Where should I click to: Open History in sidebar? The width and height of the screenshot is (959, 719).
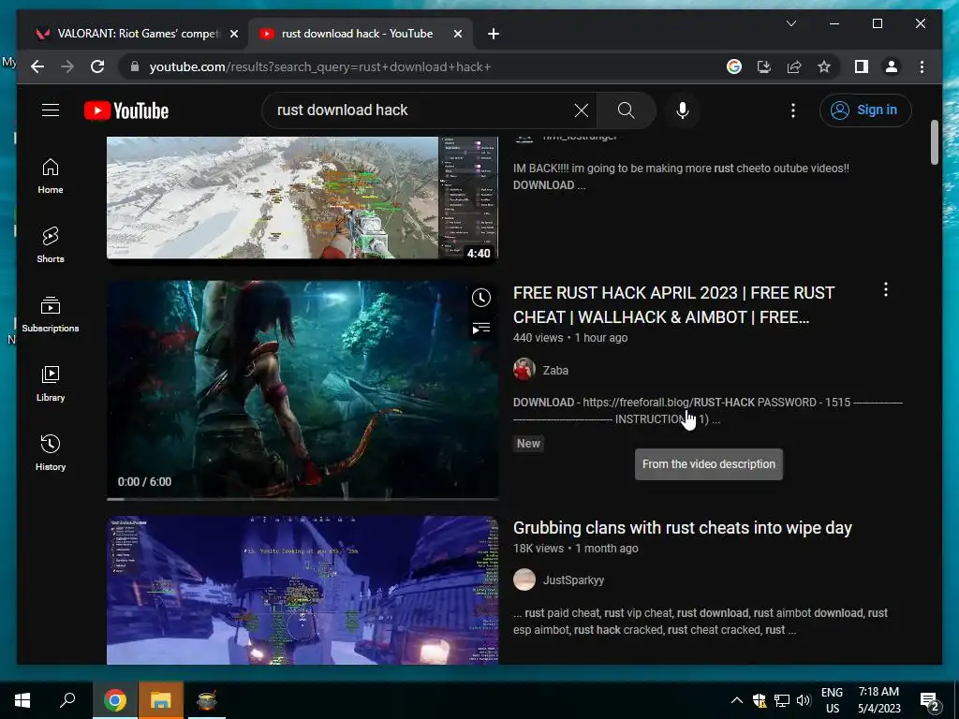[x=51, y=453]
